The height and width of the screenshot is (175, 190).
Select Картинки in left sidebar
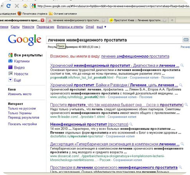[x=22, y=61]
